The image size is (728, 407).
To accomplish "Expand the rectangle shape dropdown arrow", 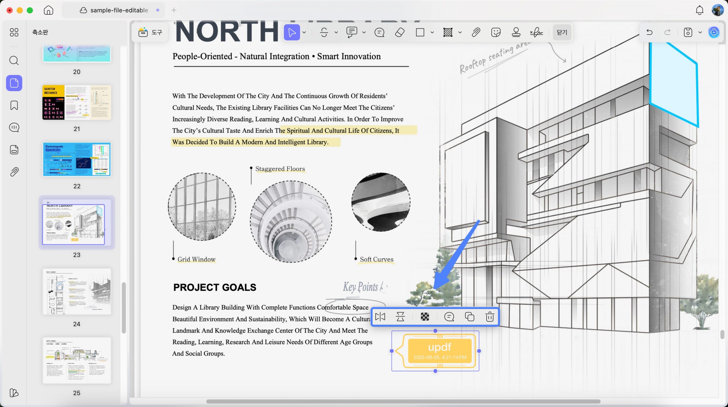I will pyautogui.click(x=432, y=32).
